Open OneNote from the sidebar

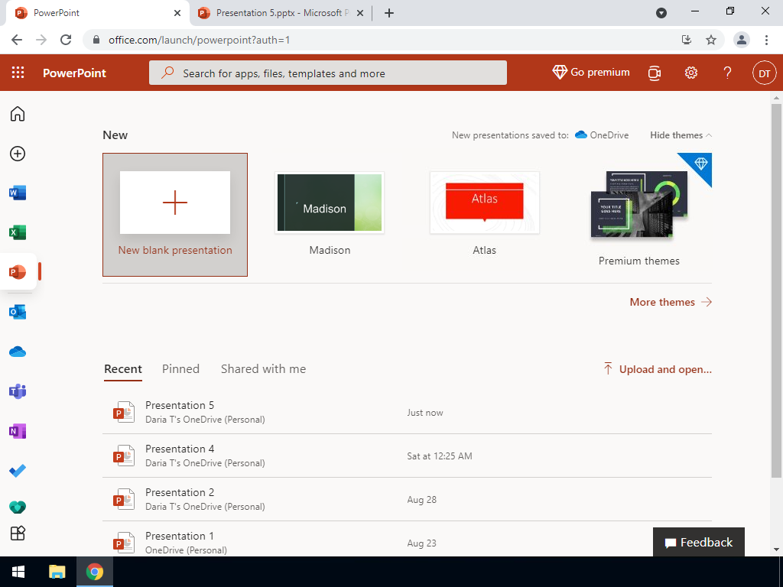[18, 431]
